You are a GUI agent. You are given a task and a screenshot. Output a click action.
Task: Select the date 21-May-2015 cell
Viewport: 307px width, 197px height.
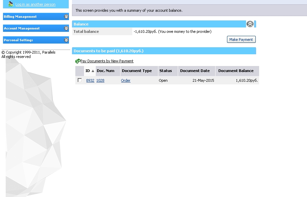coord(203,80)
